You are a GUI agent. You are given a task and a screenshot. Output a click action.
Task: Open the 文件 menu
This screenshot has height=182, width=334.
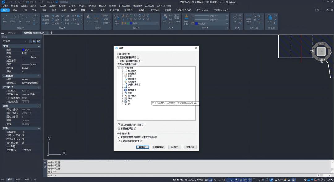[5, 6]
